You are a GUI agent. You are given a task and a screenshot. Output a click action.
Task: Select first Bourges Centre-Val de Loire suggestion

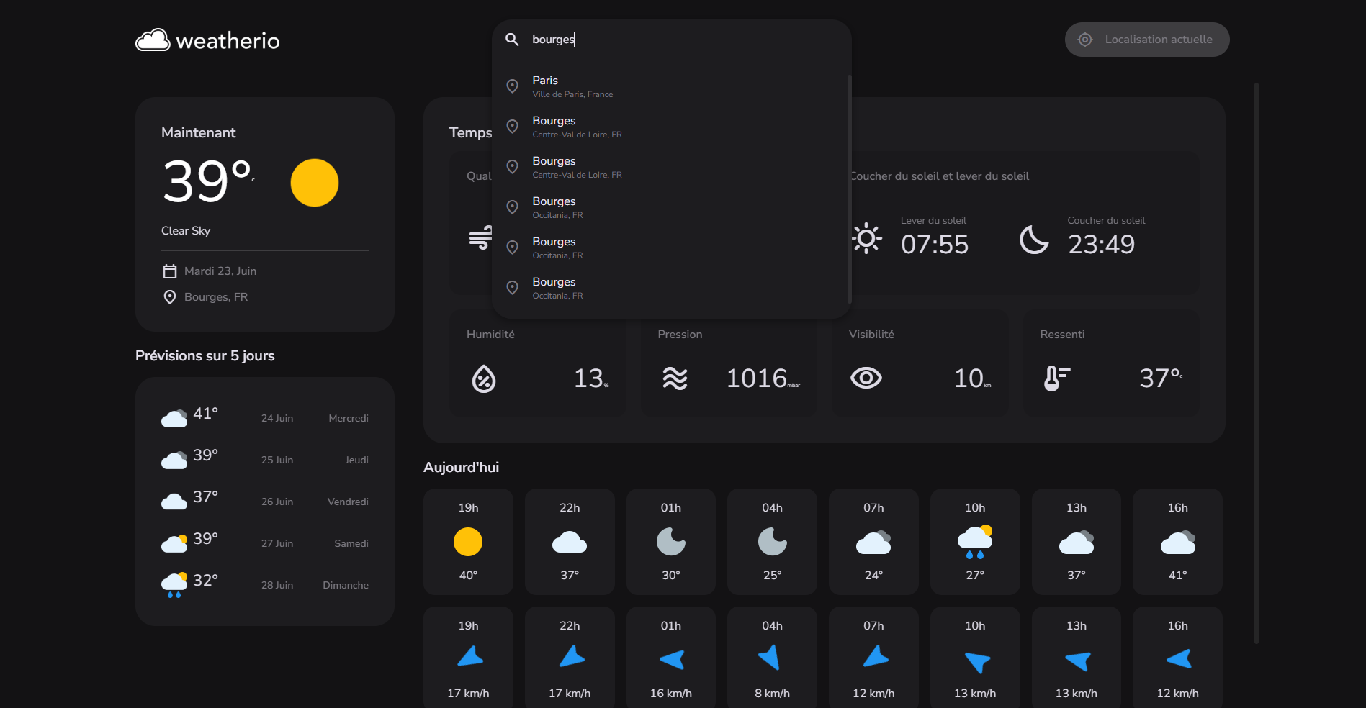coord(670,127)
